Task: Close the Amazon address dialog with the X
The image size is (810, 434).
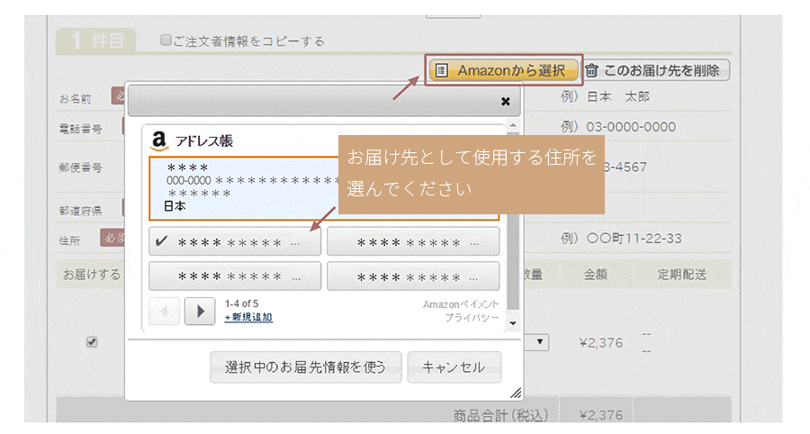Action: click(505, 101)
